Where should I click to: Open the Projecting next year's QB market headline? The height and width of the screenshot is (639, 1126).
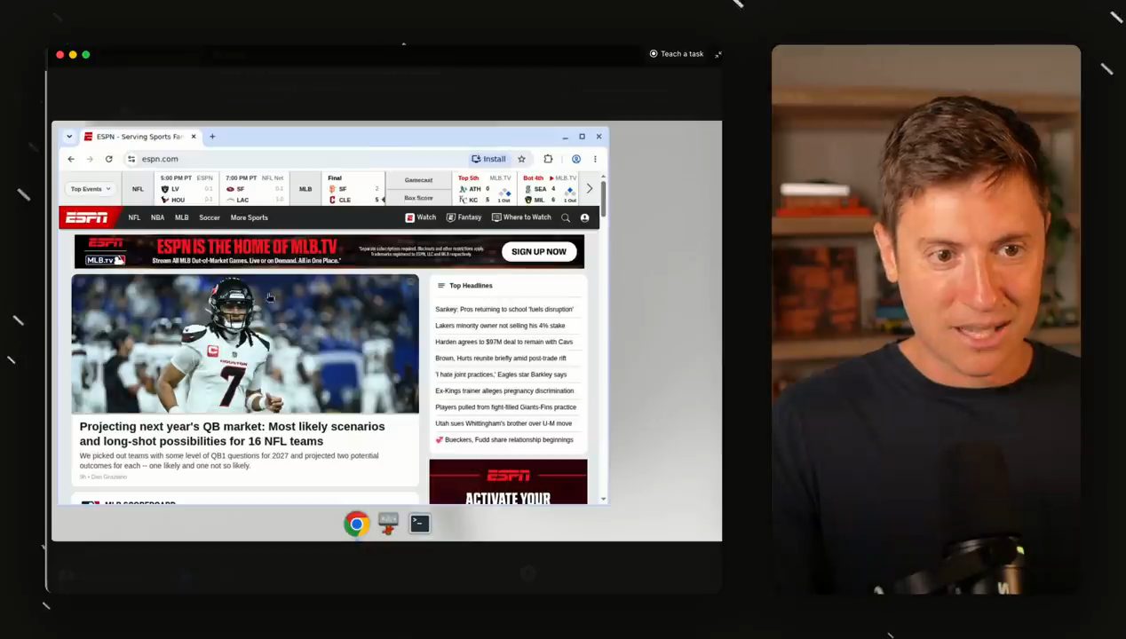click(232, 433)
